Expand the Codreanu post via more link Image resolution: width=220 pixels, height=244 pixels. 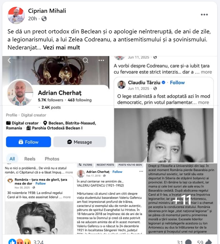pos(206,72)
